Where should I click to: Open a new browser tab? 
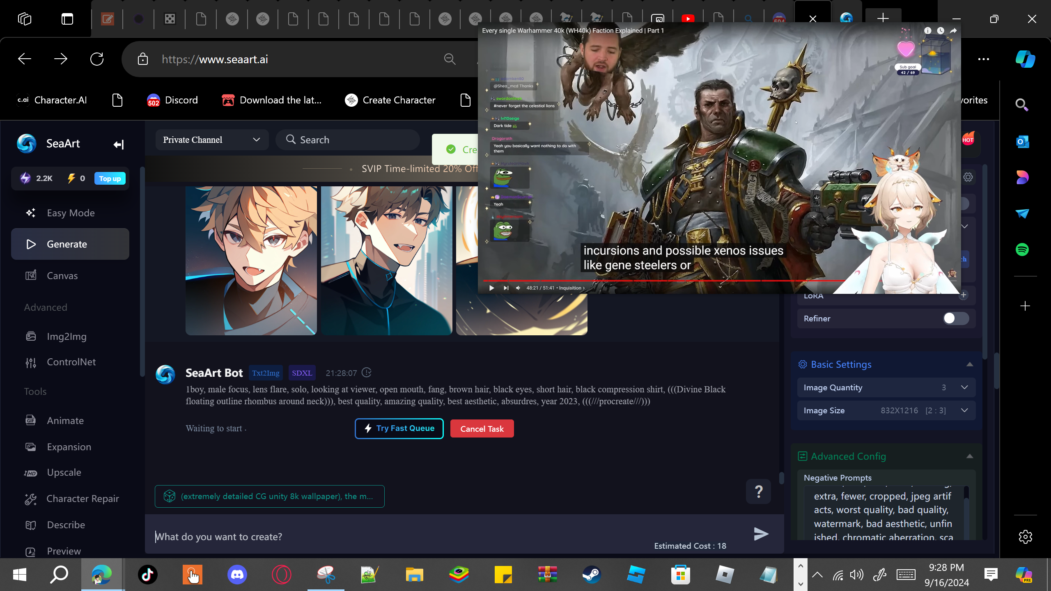883,18
